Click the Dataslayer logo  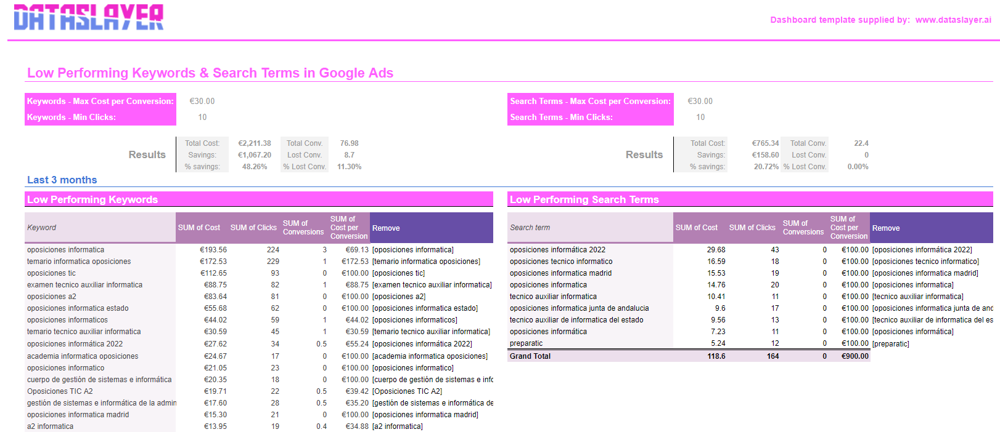pyautogui.click(x=89, y=17)
